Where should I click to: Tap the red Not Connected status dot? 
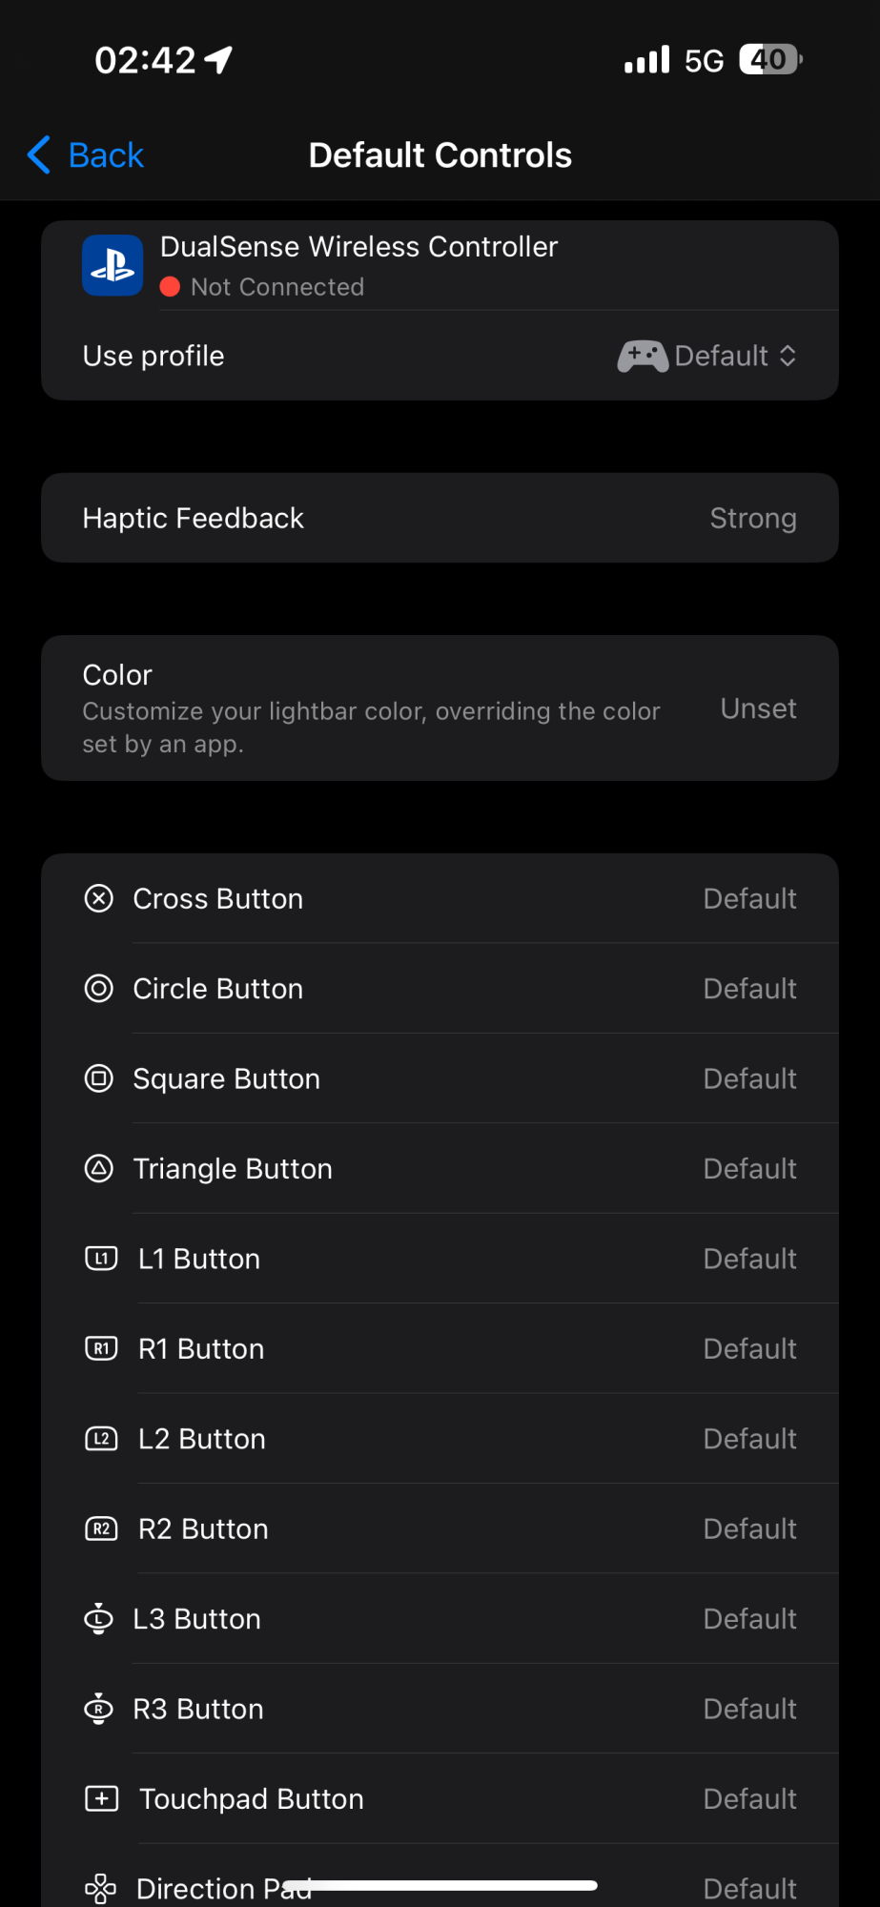click(x=171, y=287)
